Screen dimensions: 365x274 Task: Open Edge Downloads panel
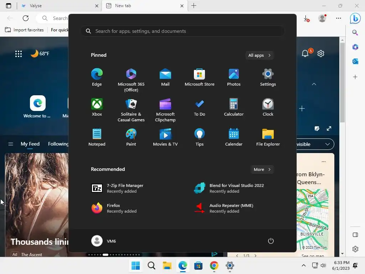pos(306,18)
